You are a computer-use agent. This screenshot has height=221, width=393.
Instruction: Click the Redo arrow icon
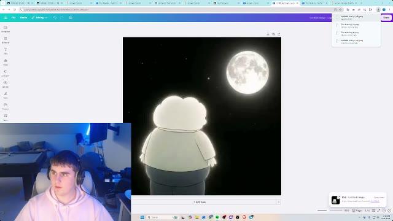61,18
